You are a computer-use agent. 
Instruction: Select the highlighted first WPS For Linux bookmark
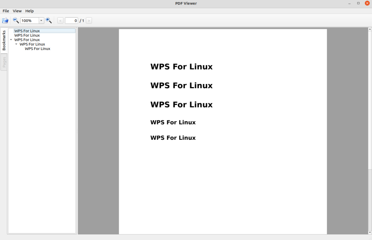(x=44, y=31)
